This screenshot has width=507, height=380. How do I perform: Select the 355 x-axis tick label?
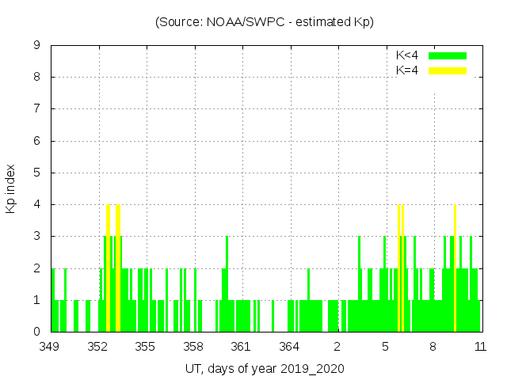(x=145, y=346)
